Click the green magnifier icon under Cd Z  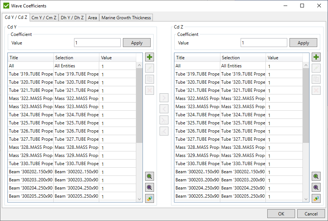tap(316, 176)
